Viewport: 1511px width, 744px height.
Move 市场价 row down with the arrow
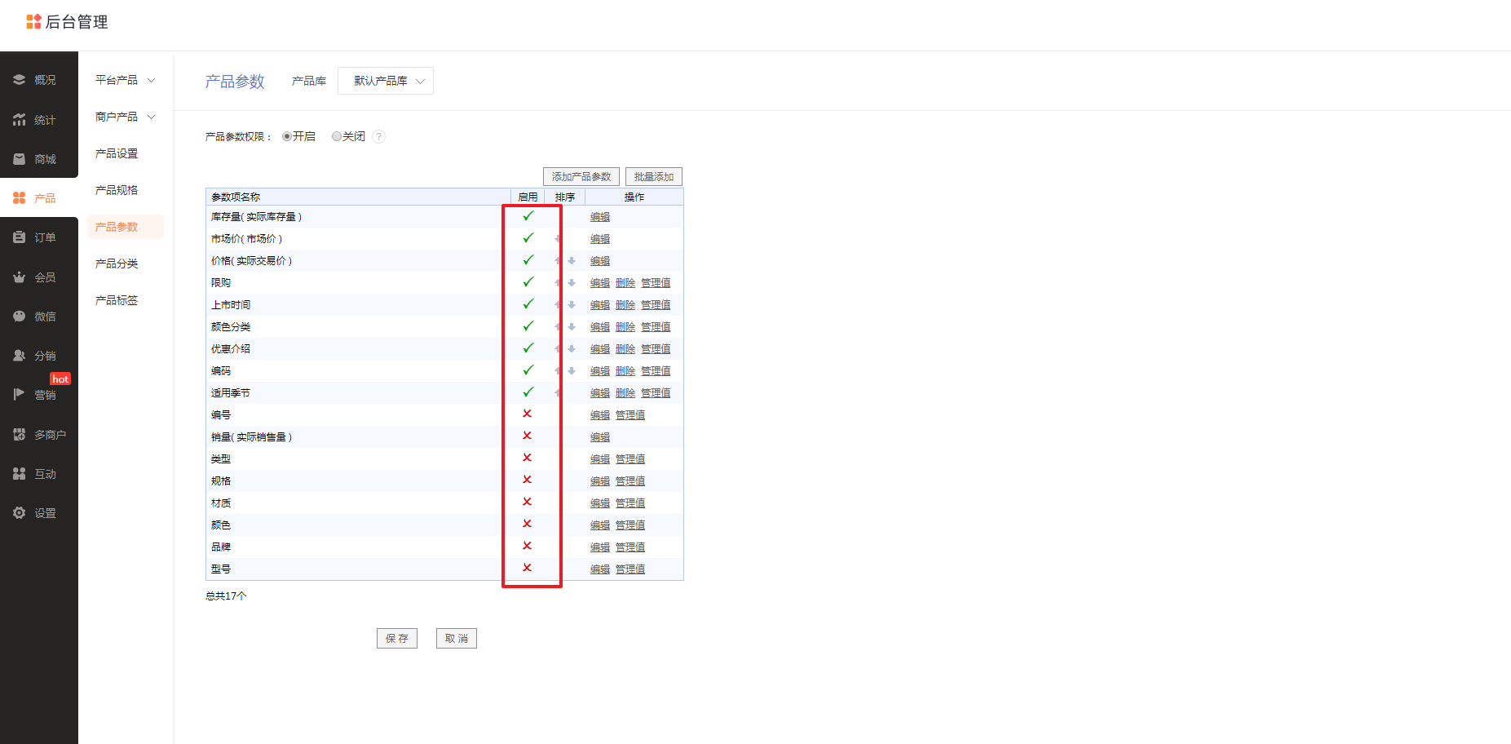(558, 239)
